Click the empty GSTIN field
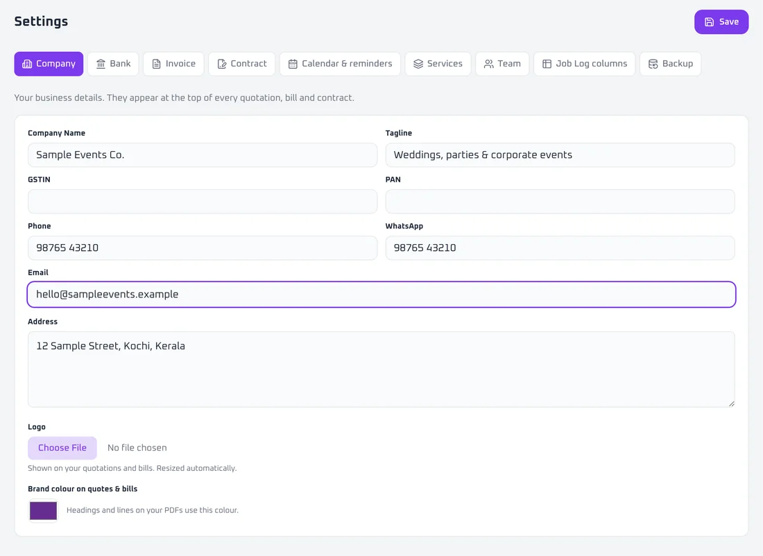Screen dimensions: 763x556 [203, 201]
